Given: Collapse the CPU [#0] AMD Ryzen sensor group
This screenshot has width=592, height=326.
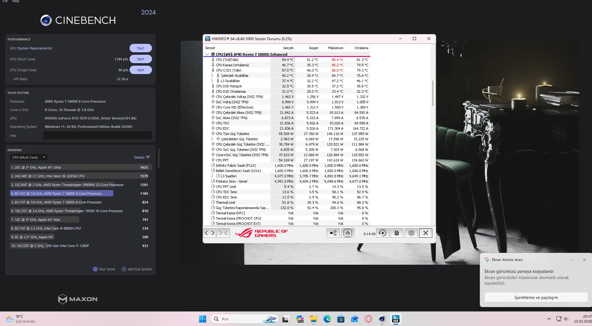Looking at the screenshot, I should [207, 54].
